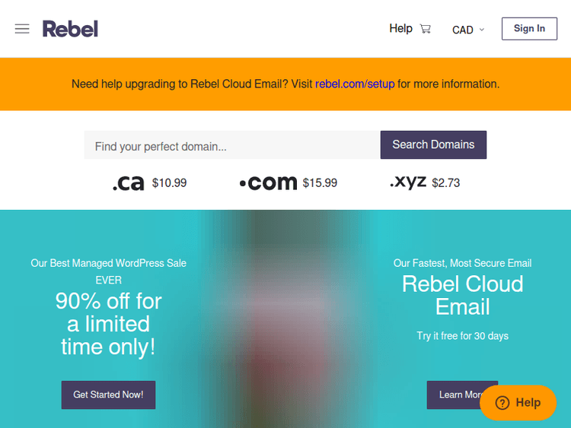The width and height of the screenshot is (571, 428).
Task: Click the Help link in header
Action: (x=400, y=28)
